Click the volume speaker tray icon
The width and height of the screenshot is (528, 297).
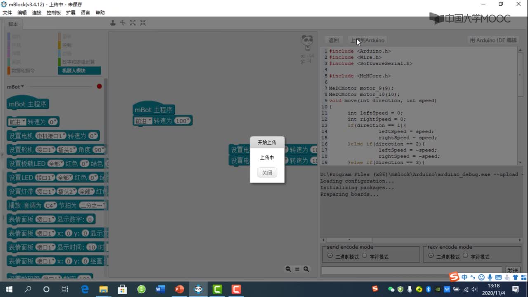click(474, 289)
